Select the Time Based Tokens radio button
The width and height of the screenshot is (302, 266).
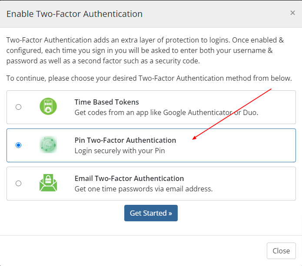point(19,107)
